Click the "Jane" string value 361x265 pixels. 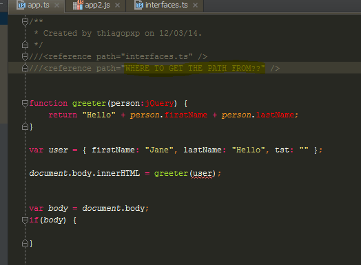click(x=159, y=150)
